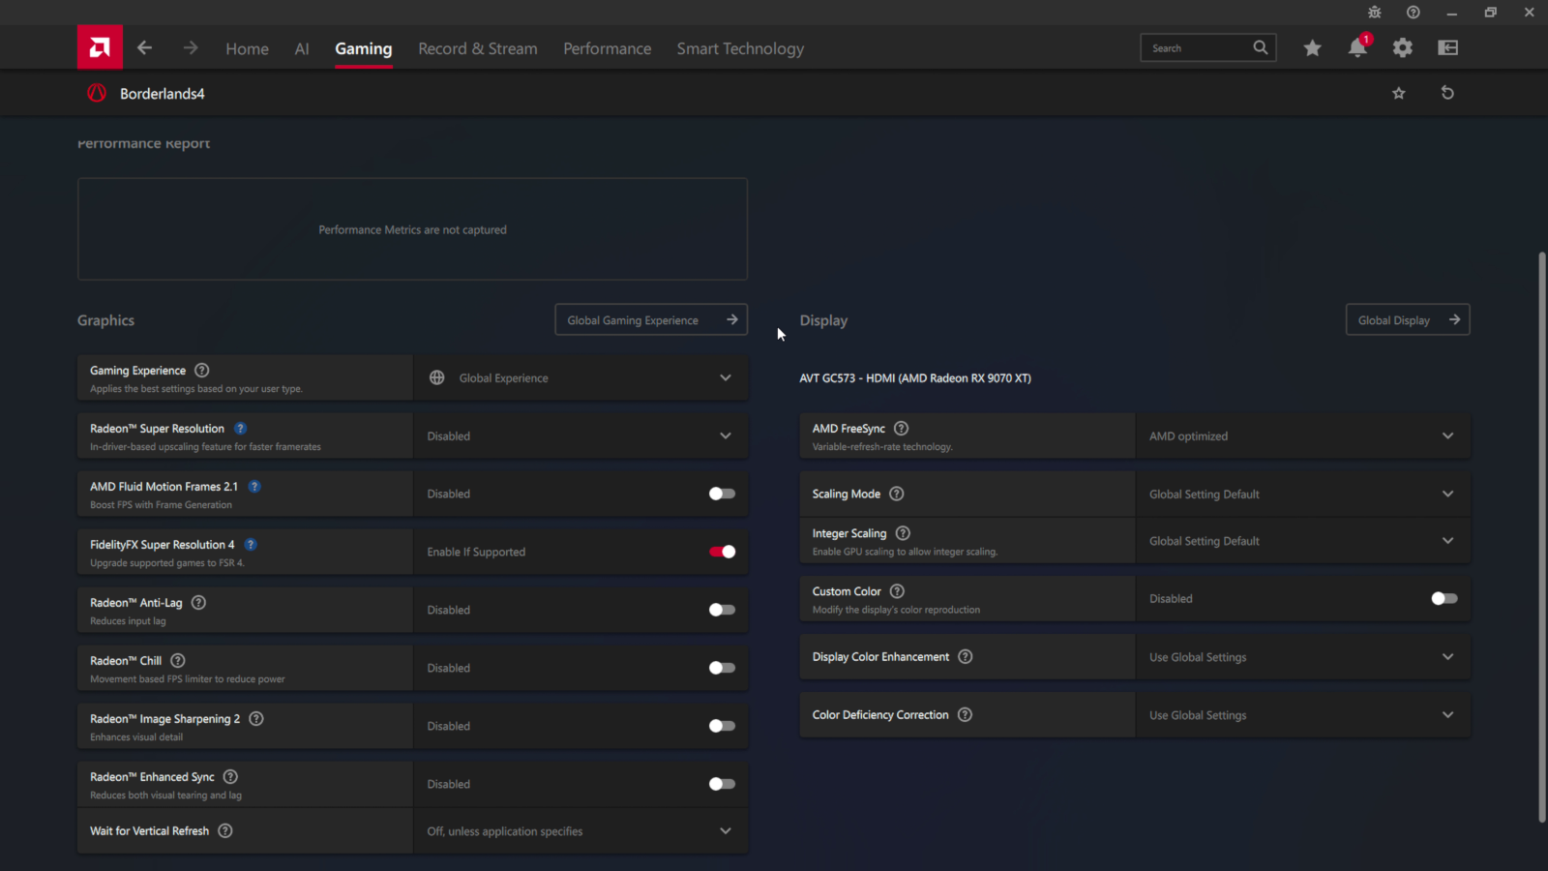Image resolution: width=1548 pixels, height=871 pixels.
Task: Open Global Gaming Experience button
Action: coord(651,320)
